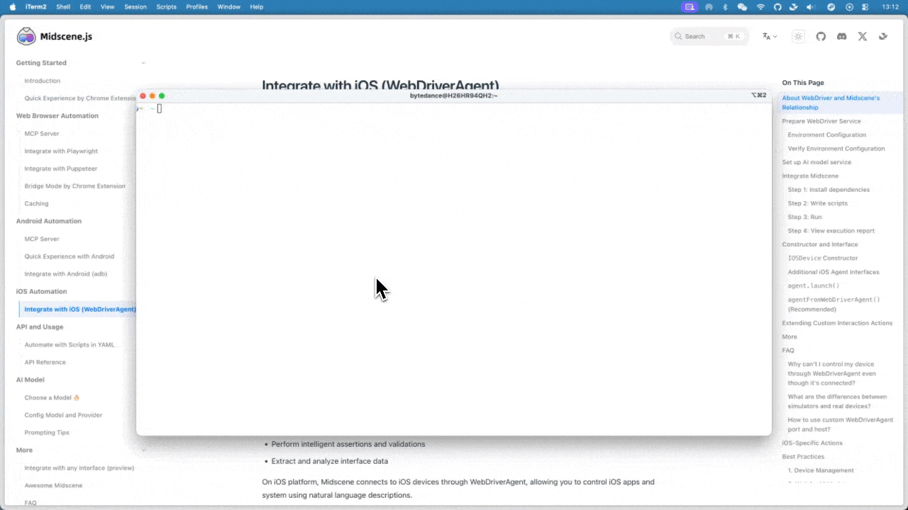Open Control Center in menu bar
908x510 pixels.
[865, 6]
